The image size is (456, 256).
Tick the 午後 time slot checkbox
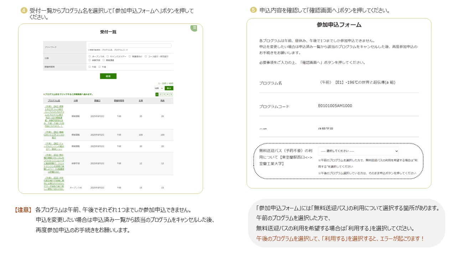click(x=99, y=67)
